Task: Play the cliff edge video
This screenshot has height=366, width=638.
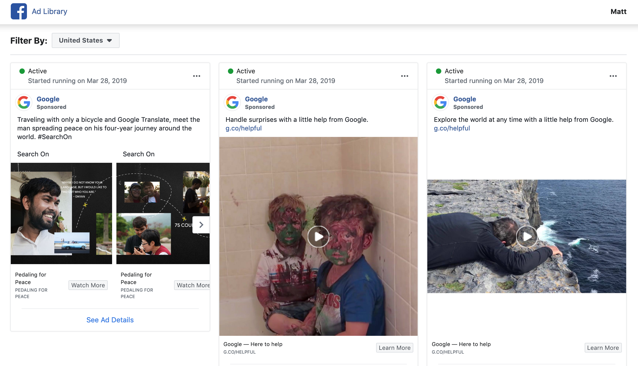Action: pos(527,236)
